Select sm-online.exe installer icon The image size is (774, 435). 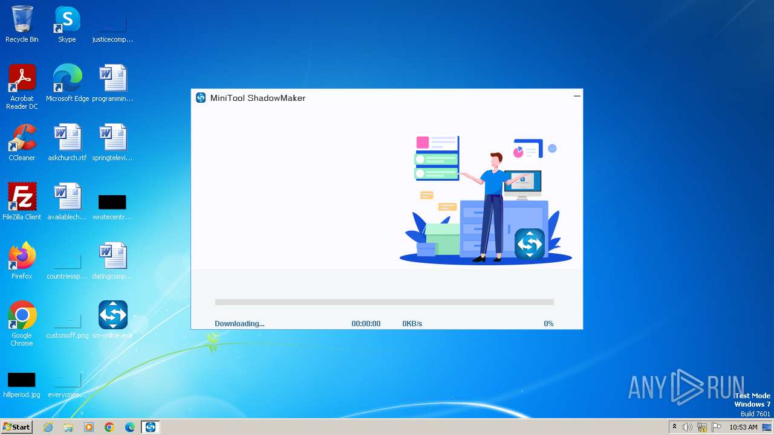[x=112, y=320]
